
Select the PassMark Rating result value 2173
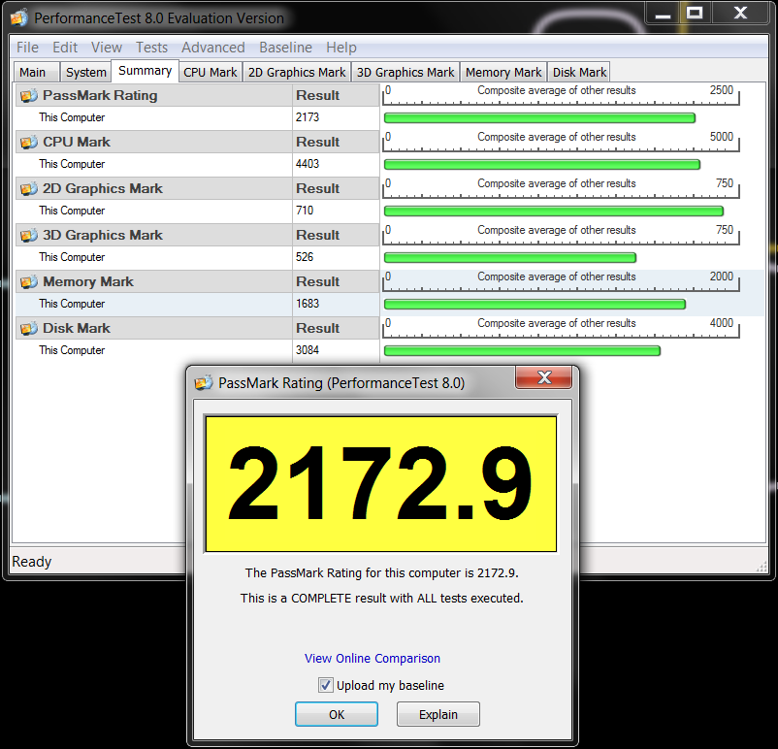(x=308, y=117)
